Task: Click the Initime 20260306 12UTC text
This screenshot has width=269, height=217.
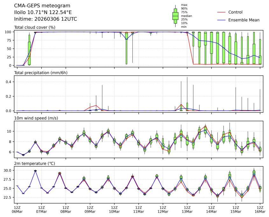Action: pos(46,19)
